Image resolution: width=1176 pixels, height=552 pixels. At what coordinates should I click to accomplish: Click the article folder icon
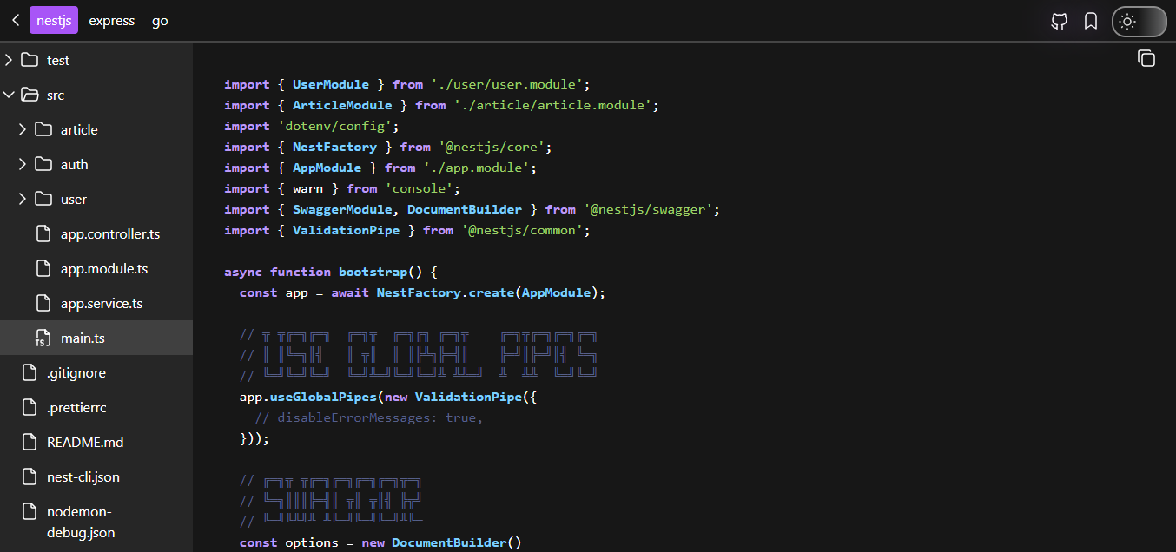(x=43, y=129)
